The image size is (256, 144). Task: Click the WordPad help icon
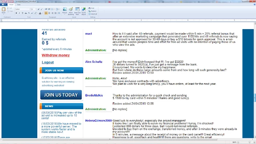[x=254, y=4]
